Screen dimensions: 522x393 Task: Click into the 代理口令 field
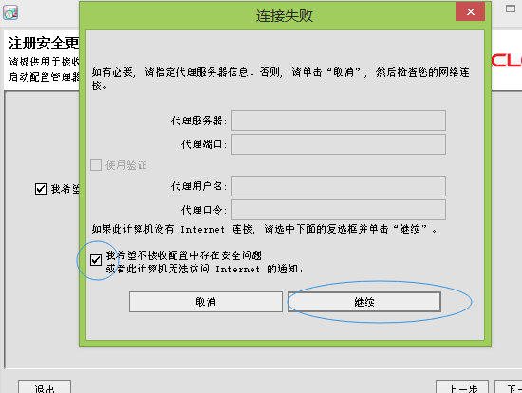[338, 210]
